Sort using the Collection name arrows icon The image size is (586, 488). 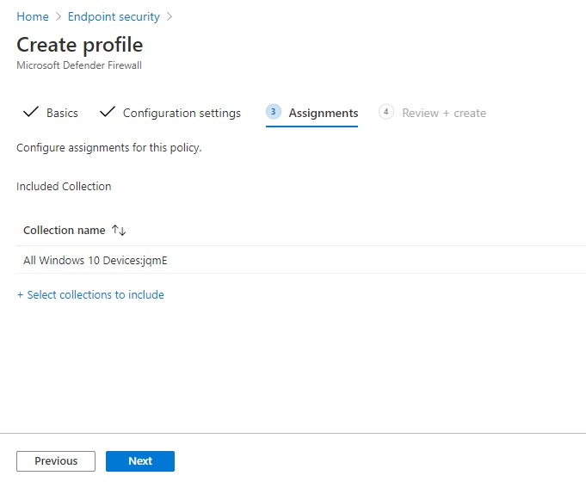pyautogui.click(x=119, y=231)
